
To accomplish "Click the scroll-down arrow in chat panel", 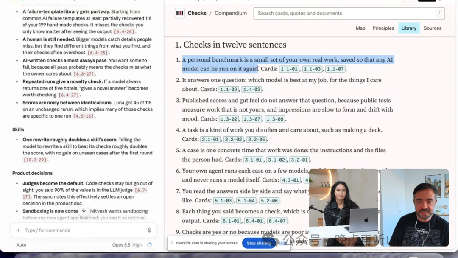I will (x=84, y=210).
